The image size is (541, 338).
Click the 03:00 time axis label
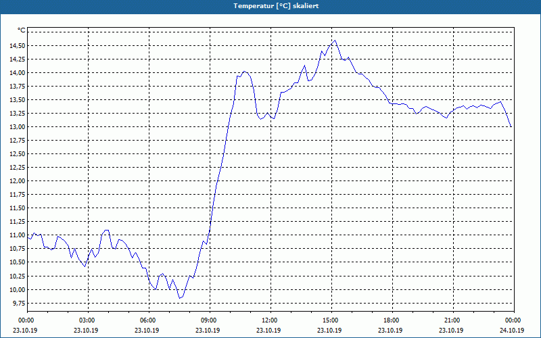[x=86, y=320]
